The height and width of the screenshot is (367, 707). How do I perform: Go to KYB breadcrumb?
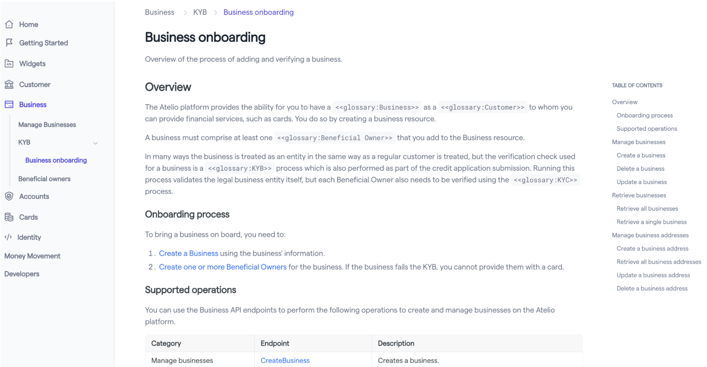click(x=200, y=12)
